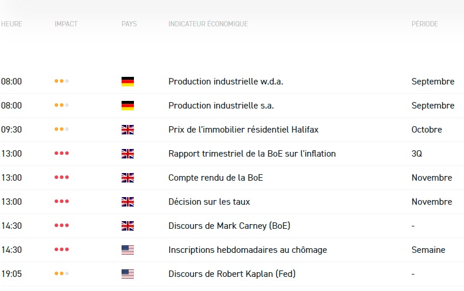Open Décision sur les taux event
Screen dimensions: 464x291
pos(209,202)
